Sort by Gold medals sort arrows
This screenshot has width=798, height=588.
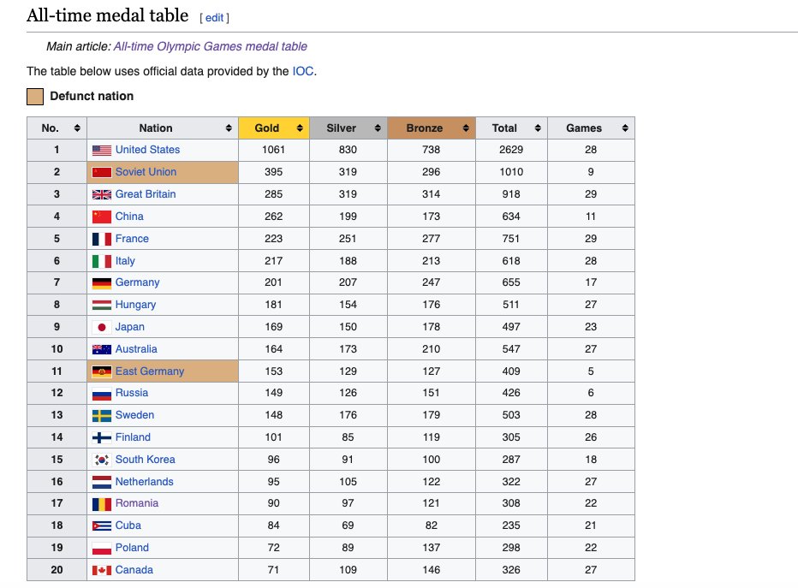(300, 128)
